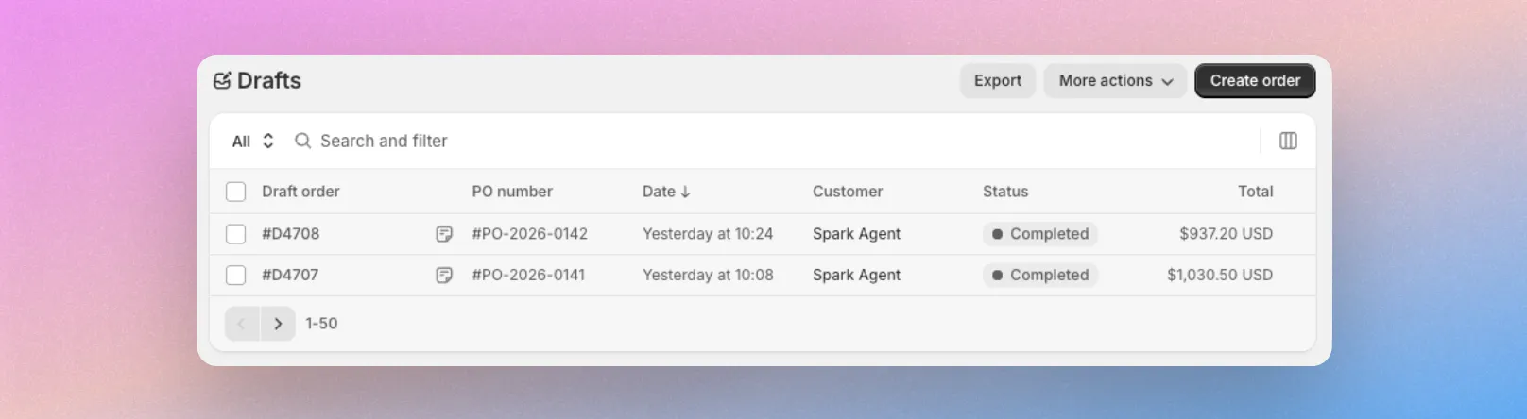The width and height of the screenshot is (1527, 419).
Task: Toggle the select all drafts checkbox
Action: click(x=236, y=192)
